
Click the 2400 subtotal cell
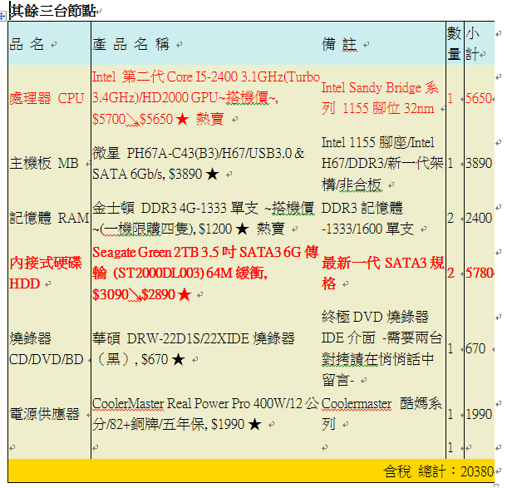point(479,218)
